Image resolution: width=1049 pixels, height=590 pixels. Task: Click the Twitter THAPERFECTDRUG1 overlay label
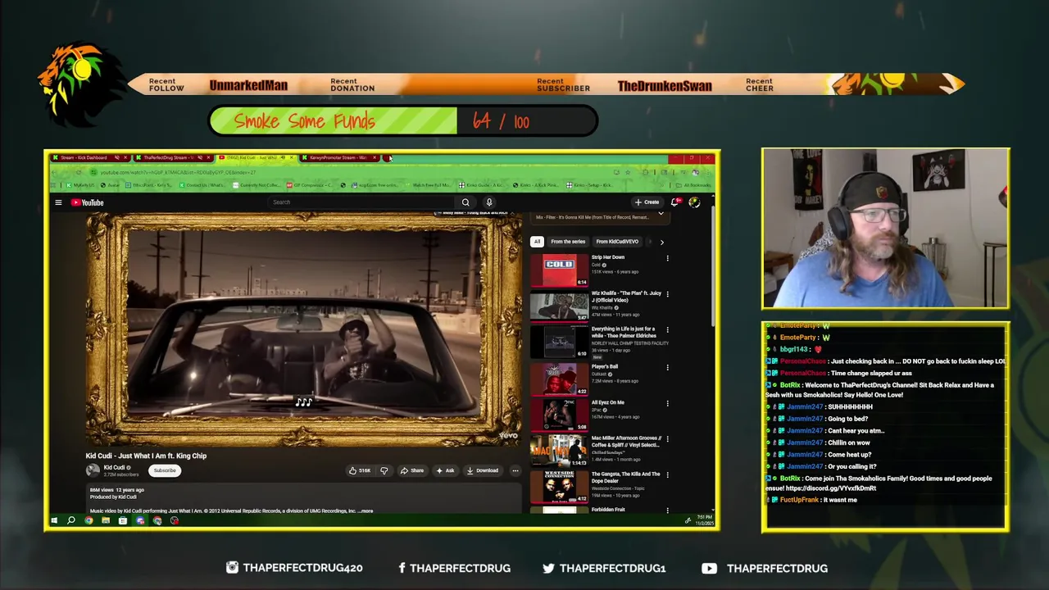pyautogui.click(x=604, y=568)
